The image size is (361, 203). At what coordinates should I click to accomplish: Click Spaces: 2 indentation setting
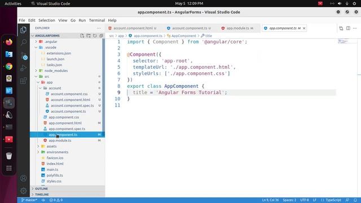289,200
